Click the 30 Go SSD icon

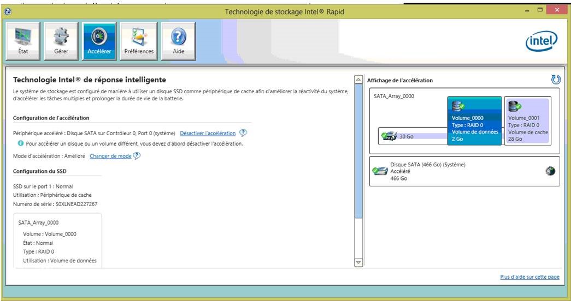point(389,136)
